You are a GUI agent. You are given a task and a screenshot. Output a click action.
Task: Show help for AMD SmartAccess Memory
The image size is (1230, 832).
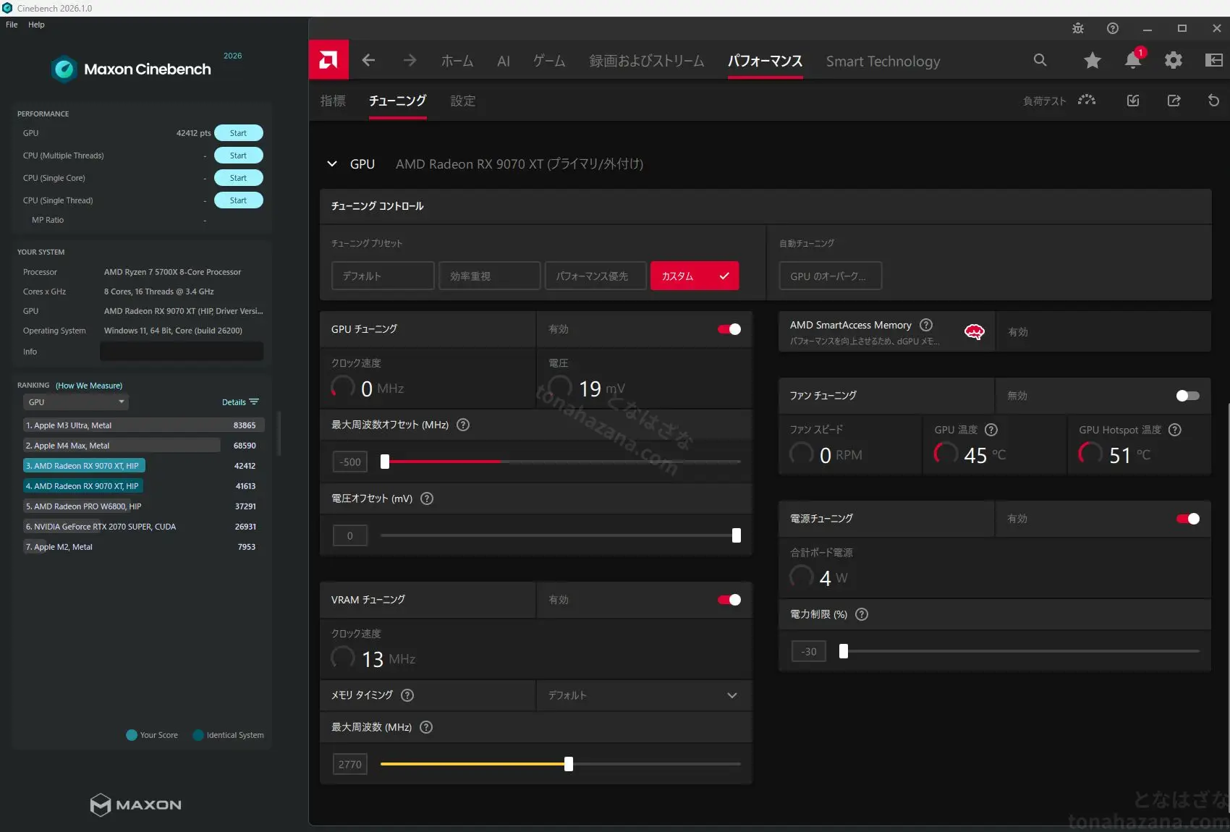click(x=926, y=325)
